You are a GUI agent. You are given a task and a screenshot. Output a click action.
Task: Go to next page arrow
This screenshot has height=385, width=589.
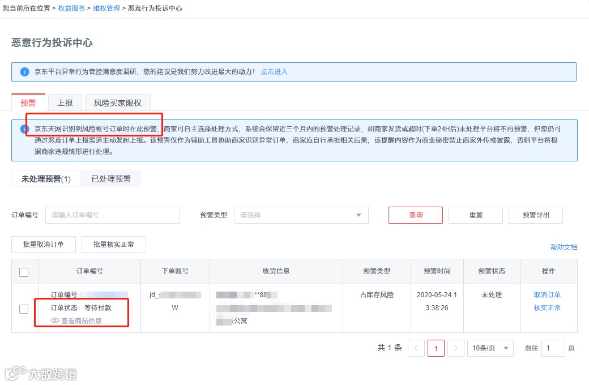(456, 348)
